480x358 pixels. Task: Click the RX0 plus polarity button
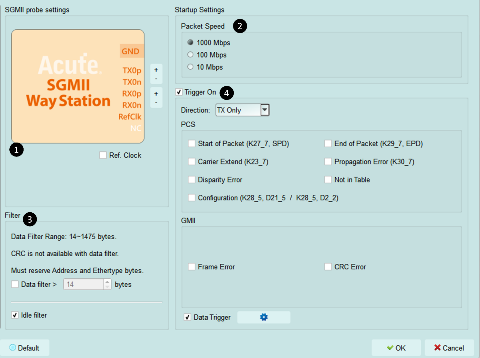156,94
